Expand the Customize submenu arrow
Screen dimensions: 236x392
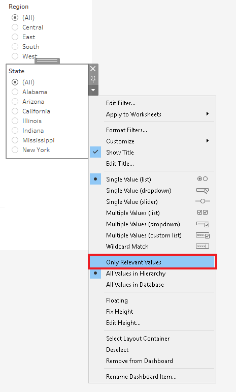[207, 141]
